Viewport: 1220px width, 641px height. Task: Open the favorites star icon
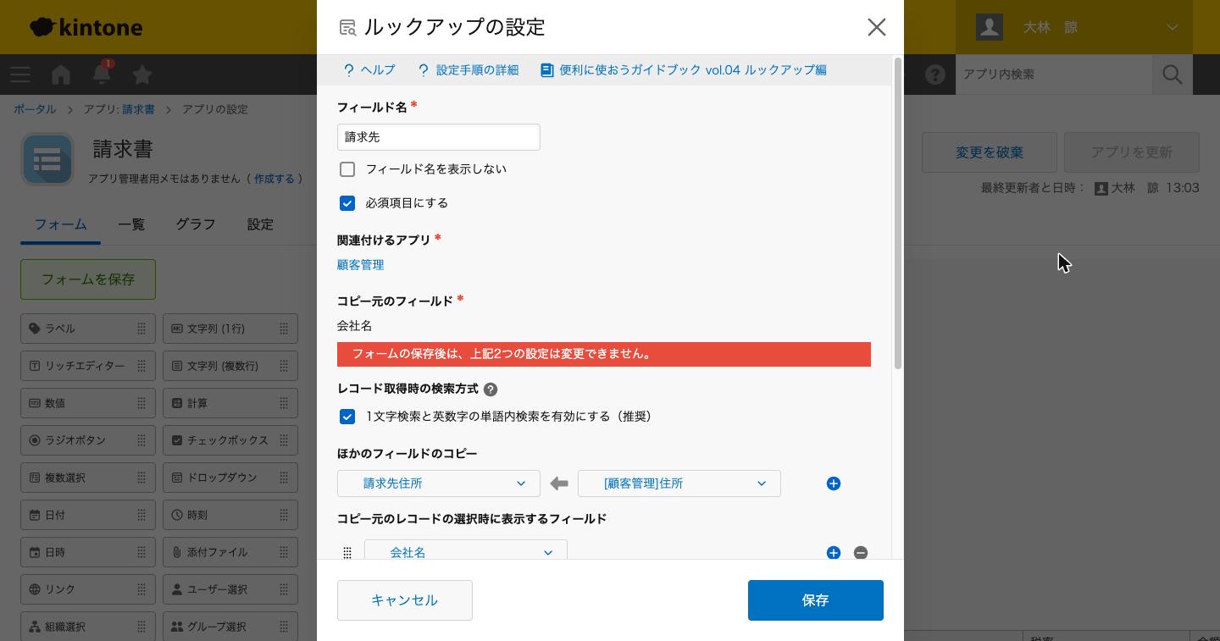[x=142, y=75]
